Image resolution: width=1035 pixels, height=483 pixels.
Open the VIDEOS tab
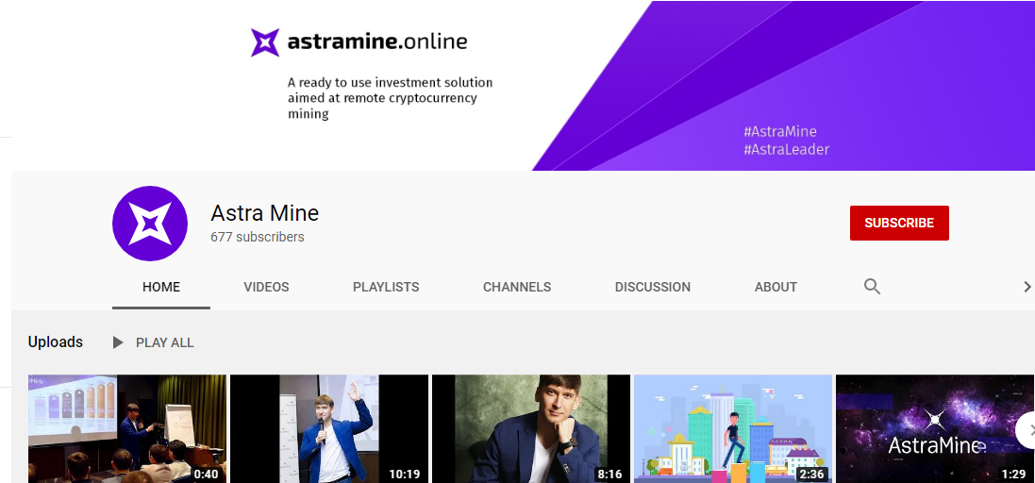[266, 287]
